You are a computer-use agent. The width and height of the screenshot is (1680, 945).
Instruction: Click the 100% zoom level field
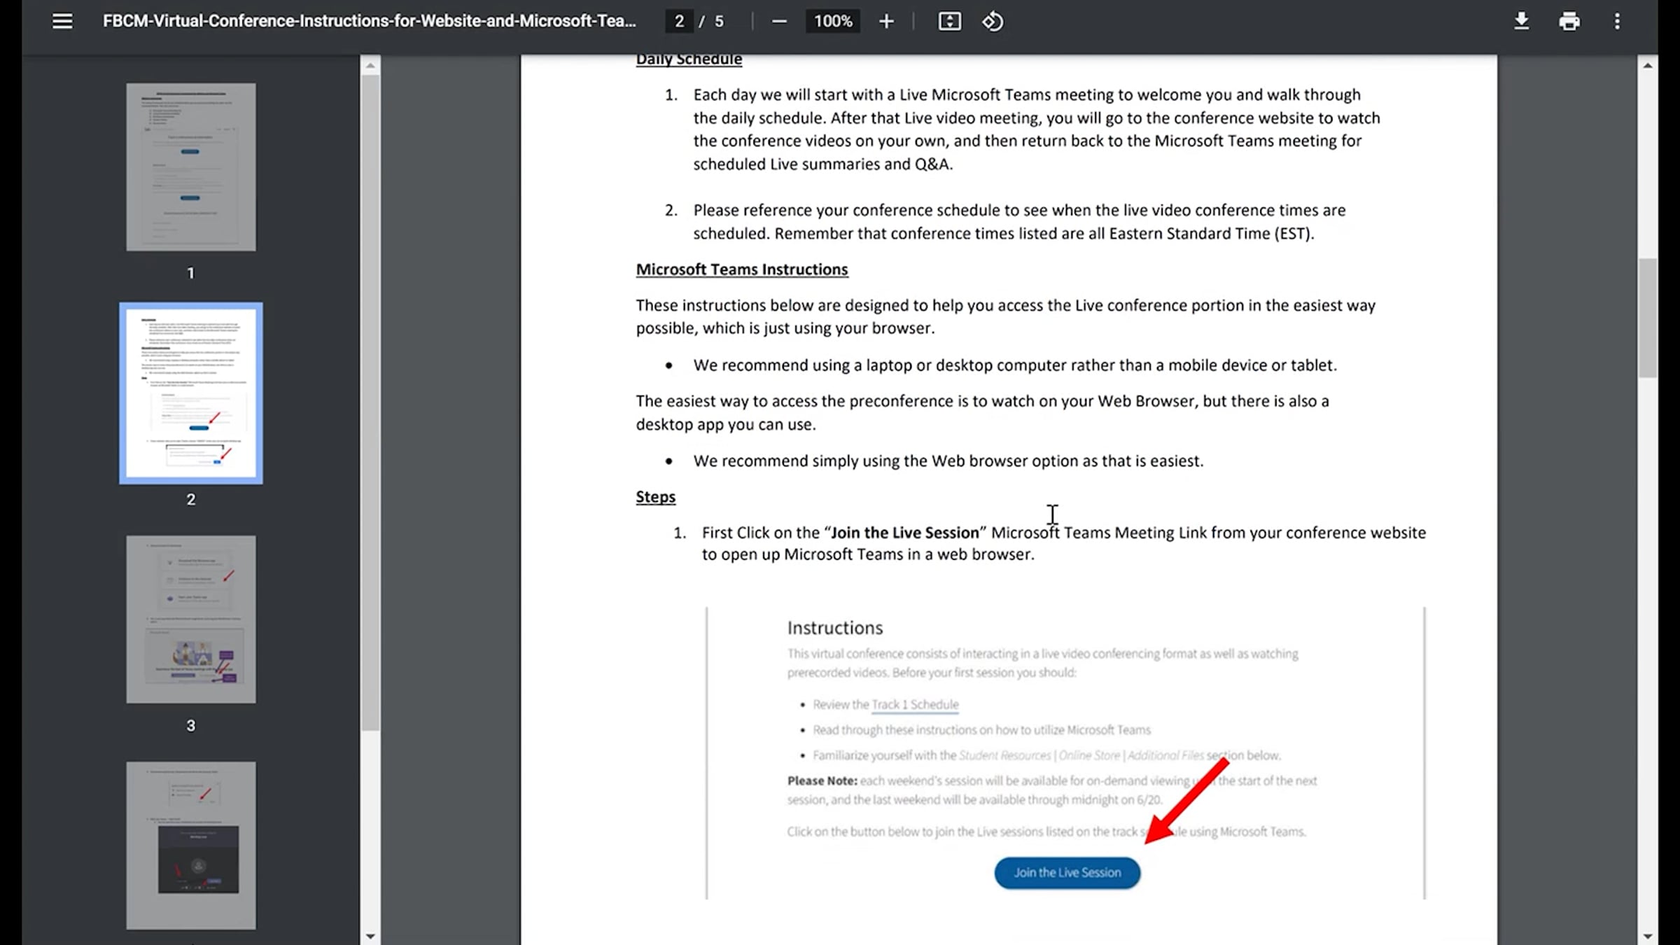[x=833, y=22]
